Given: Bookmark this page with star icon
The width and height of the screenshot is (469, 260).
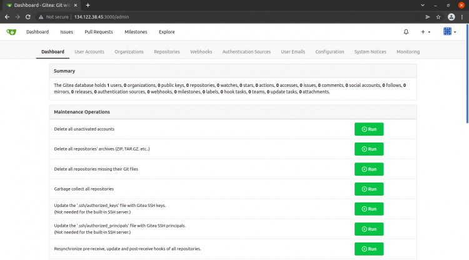Looking at the screenshot, I should pos(438,17).
